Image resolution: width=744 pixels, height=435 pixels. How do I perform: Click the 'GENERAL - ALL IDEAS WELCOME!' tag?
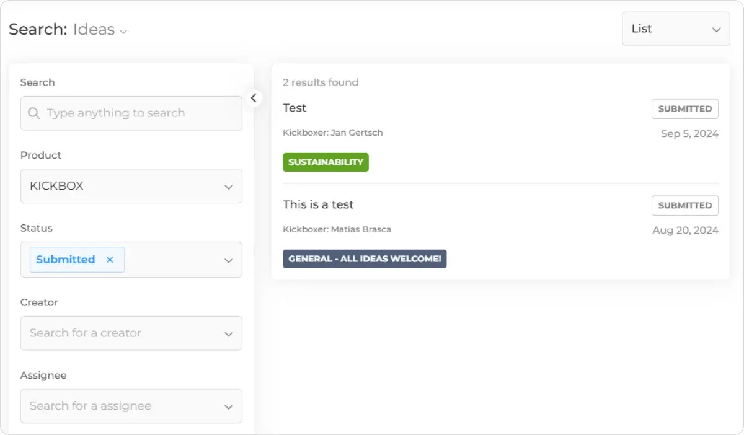click(365, 259)
